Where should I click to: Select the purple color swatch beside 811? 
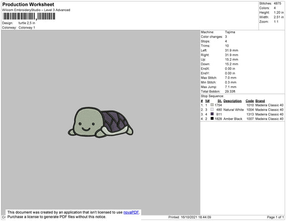click(x=212, y=114)
